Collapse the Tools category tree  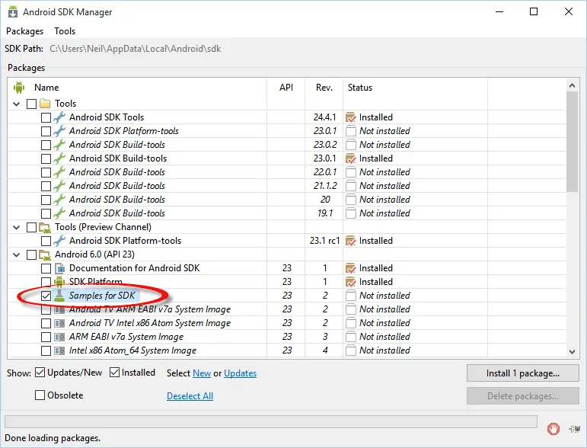pyautogui.click(x=18, y=104)
